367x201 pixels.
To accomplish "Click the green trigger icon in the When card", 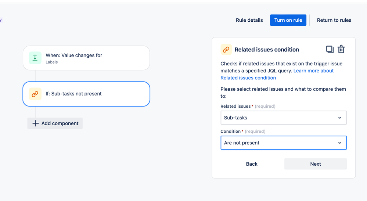I will (35, 58).
